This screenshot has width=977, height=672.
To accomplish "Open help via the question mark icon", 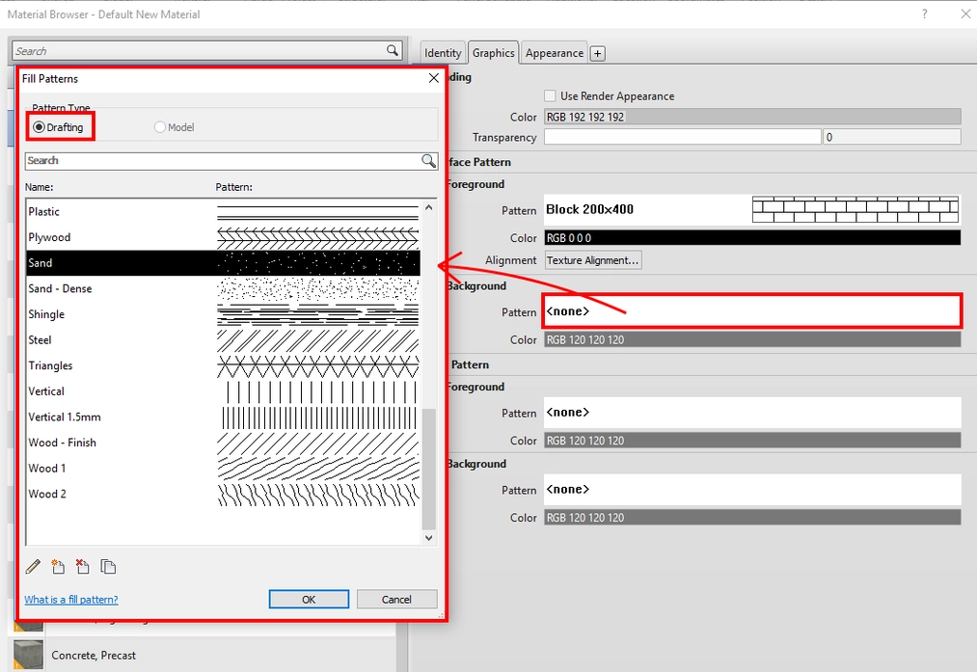I will coord(924,13).
